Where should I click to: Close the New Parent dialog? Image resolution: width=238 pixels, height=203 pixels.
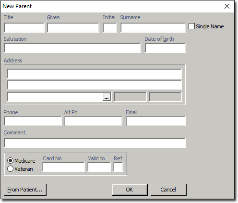227,6
